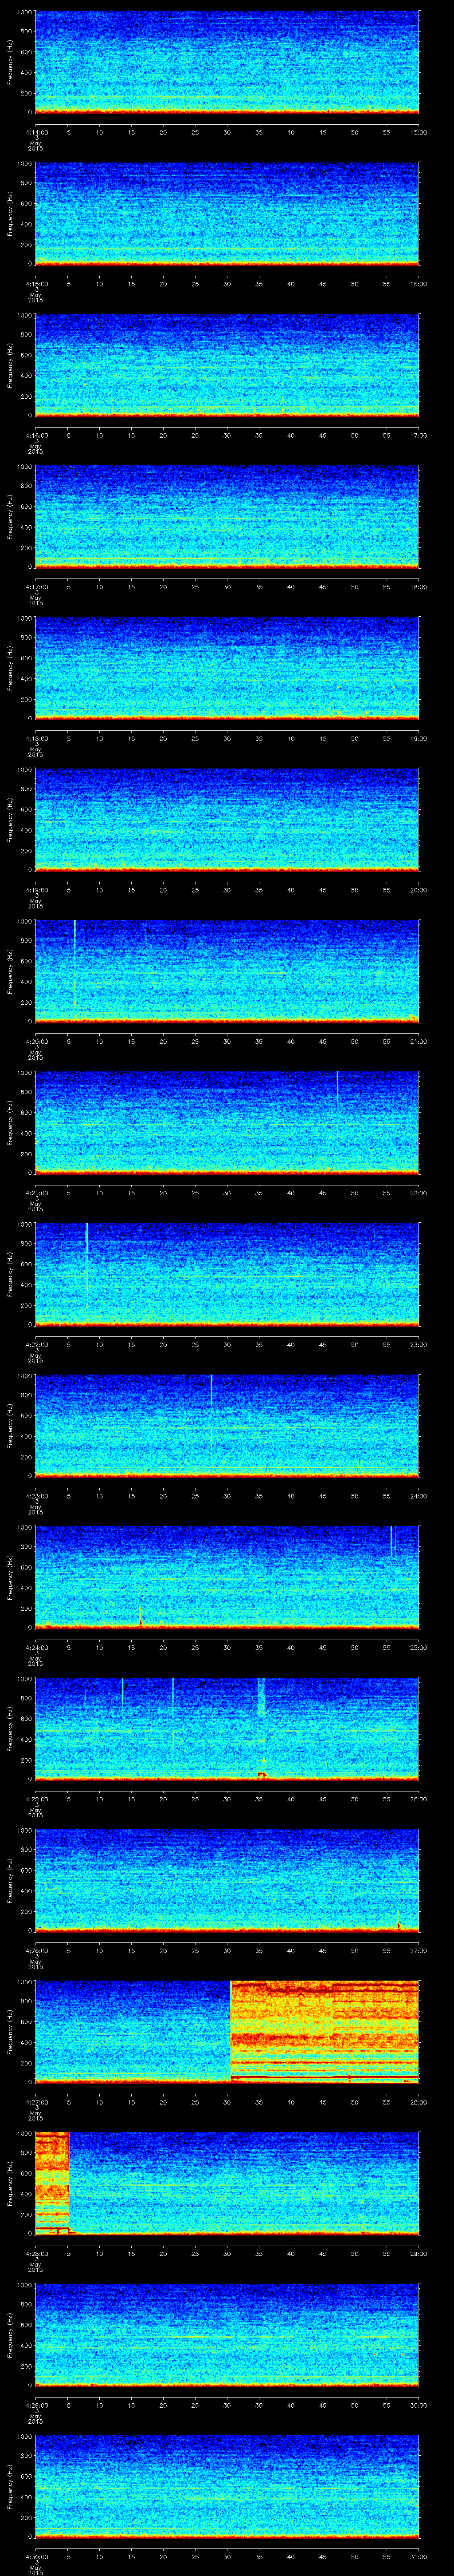The height and width of the screenshot is (2576, 454).
Task: Click the 4:23:00 start time label
Action: pyautogui.click(x=36, y=1496)
